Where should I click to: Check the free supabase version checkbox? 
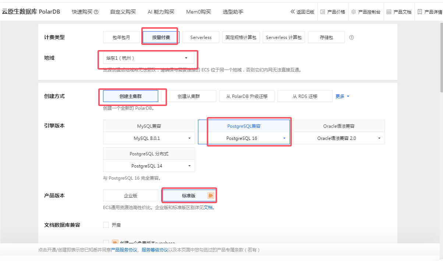point(106,242)
